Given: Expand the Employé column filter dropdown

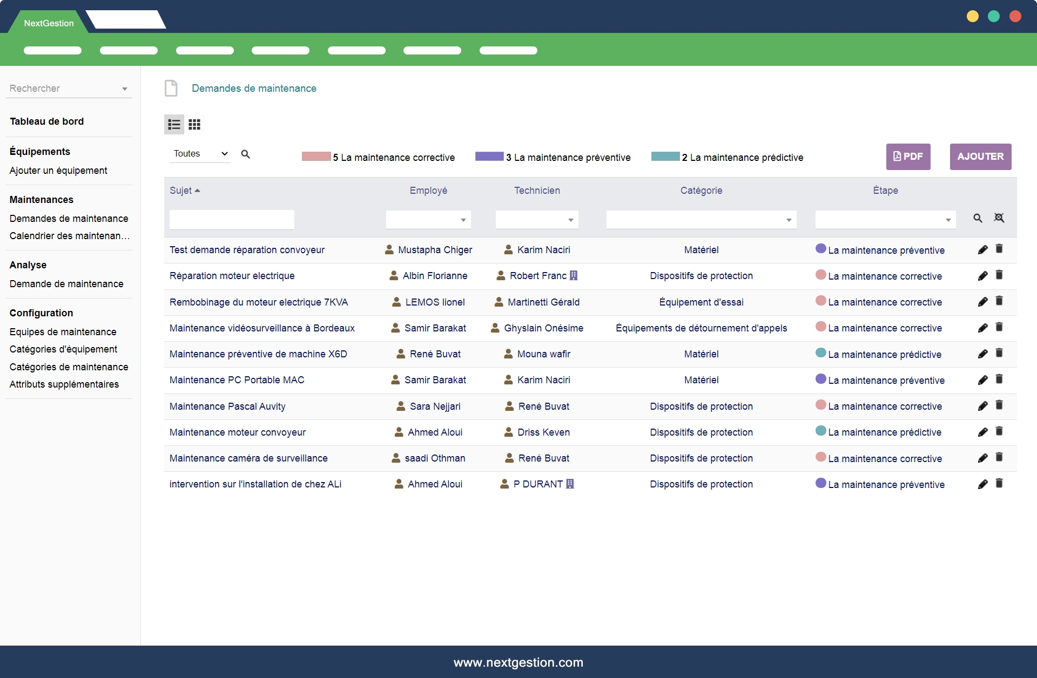Looking at the screenshot, I should [x=463, y=220].
